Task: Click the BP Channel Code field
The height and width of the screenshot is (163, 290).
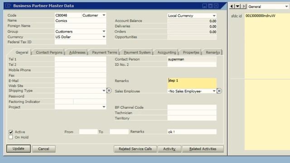Action: pyautogui.click(x=192, y=107)
